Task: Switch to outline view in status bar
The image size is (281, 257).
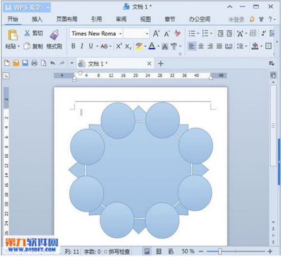Action: pyautogui.click(x=159, y=251)
